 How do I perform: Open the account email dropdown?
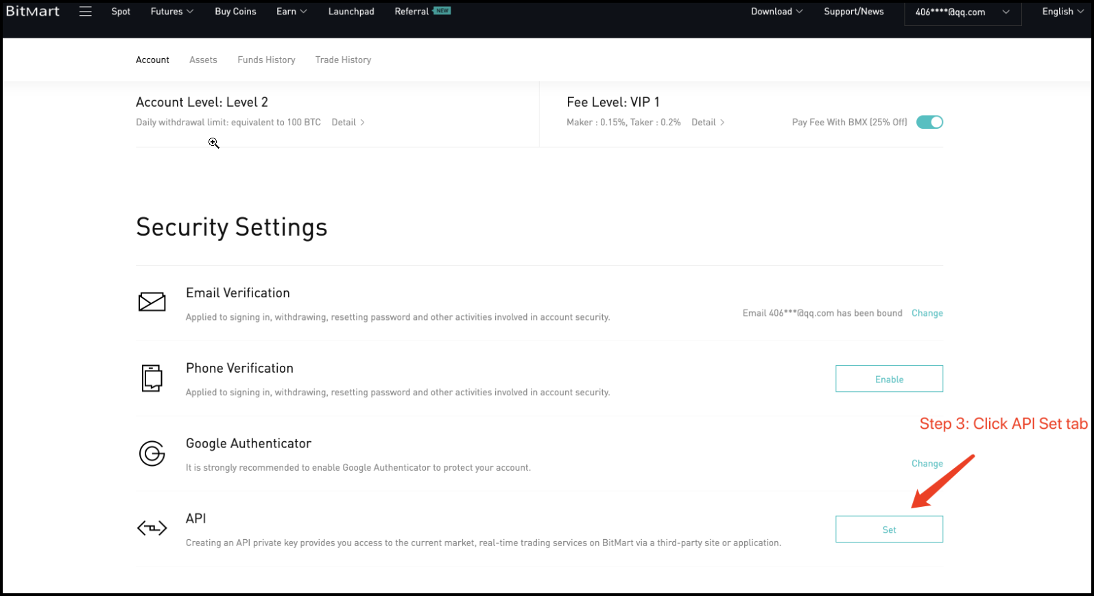[962, 12]
